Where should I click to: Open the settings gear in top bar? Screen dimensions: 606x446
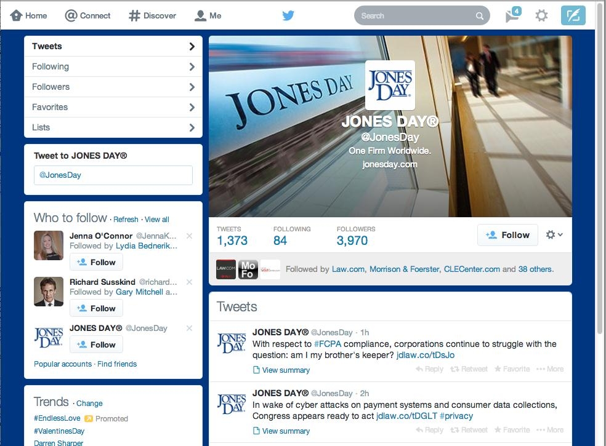(541, 15)
